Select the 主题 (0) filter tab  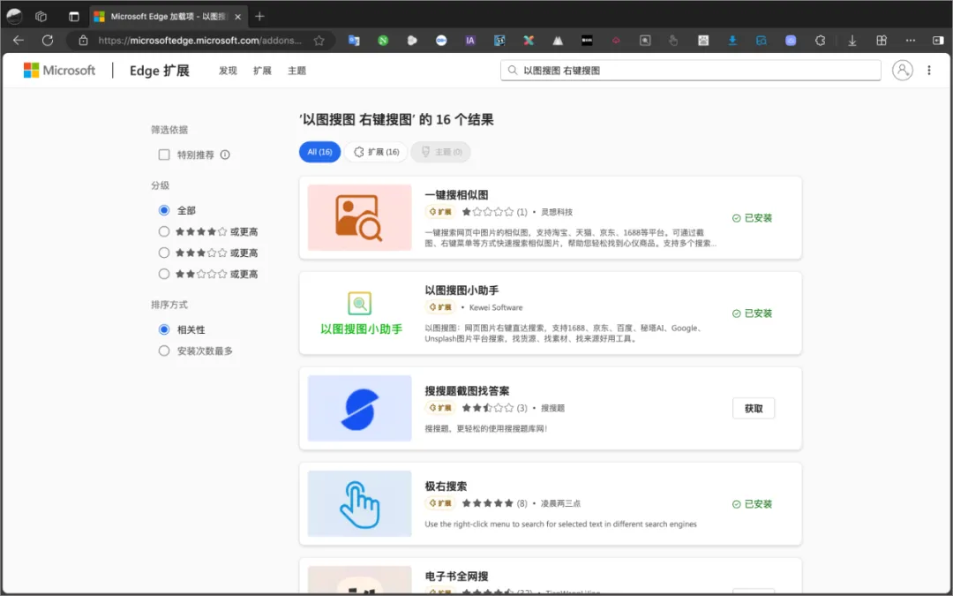pyautogui.click(x=440, y=152)
